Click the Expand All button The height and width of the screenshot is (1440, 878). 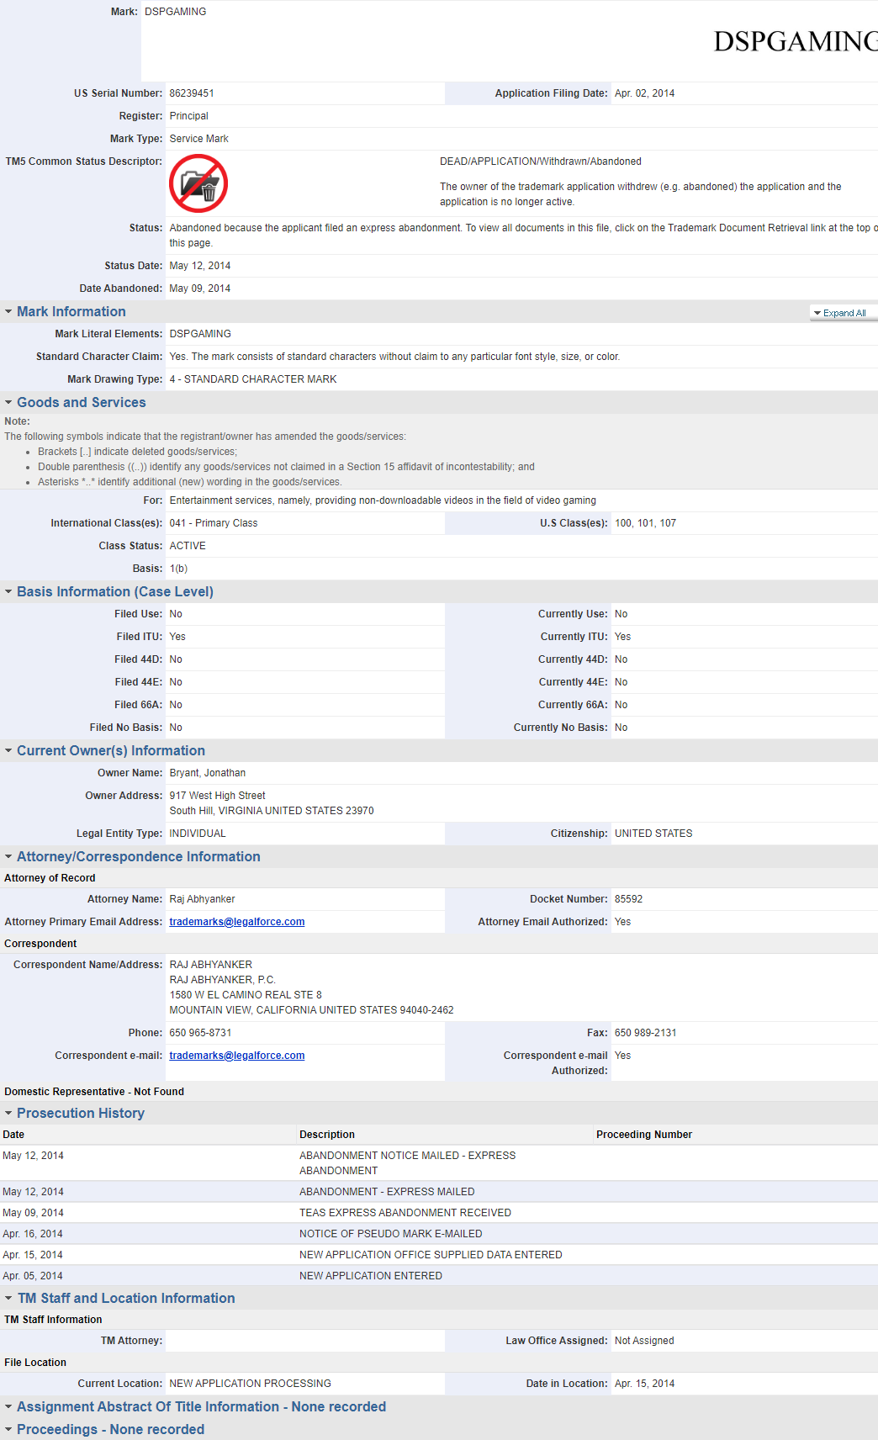click(844, 313)
